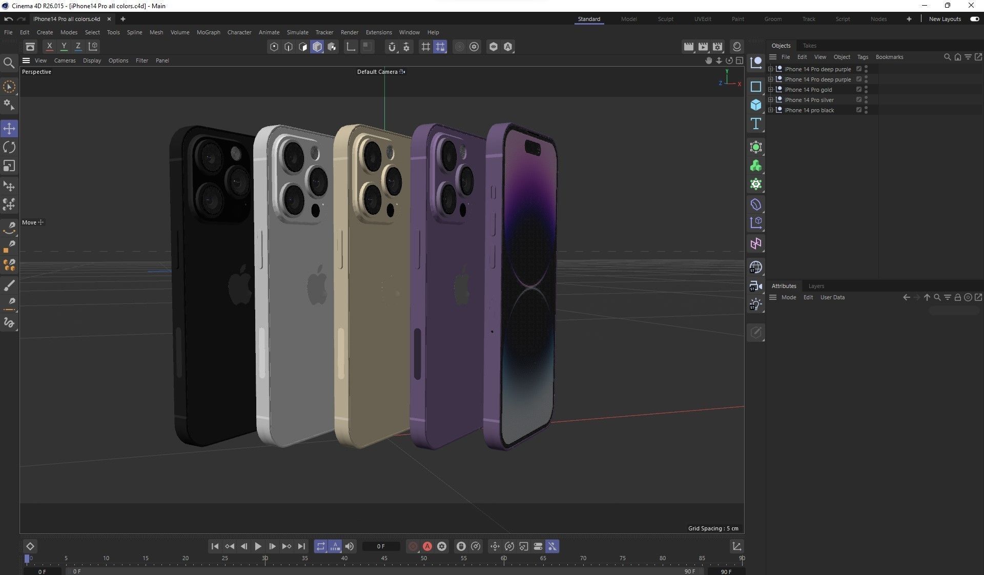This screenshot has width=984, height=575.
Task: Toggle timeline loop playback
Action: [320, 546]
